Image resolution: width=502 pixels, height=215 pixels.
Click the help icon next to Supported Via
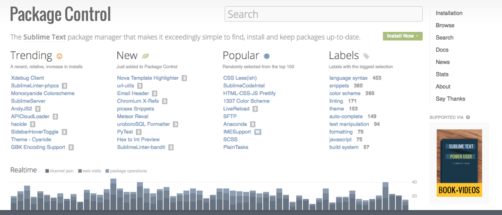[x=468, y=117]
